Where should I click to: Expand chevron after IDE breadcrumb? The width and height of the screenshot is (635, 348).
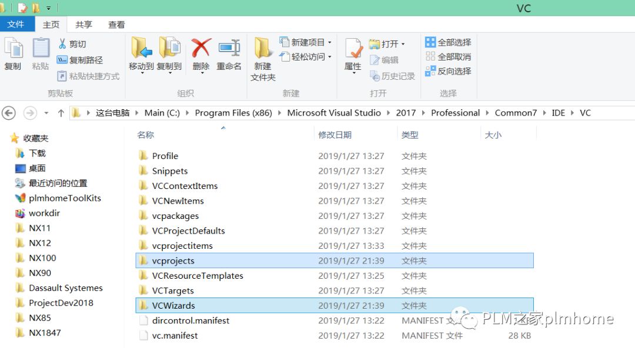click(572, 113)
